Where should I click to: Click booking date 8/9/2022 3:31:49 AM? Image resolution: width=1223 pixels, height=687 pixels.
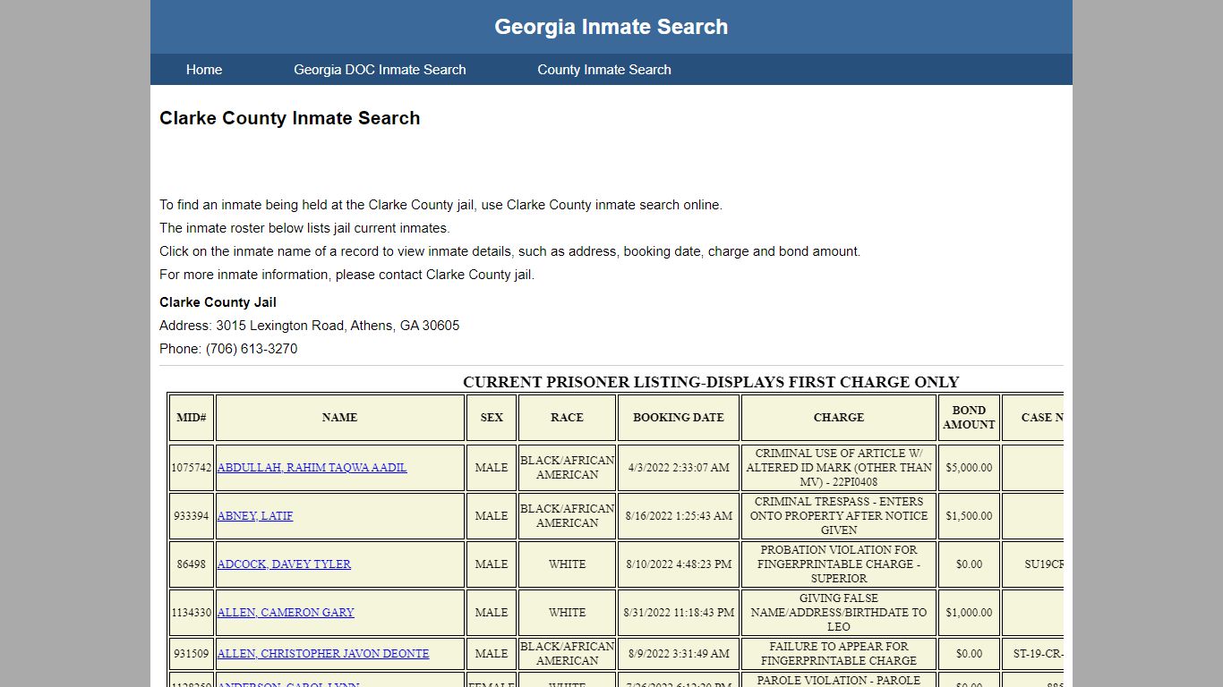tap(679, 654)
